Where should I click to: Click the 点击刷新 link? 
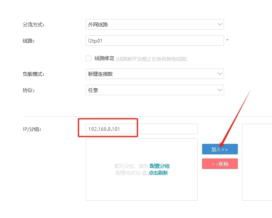[158, 173]
